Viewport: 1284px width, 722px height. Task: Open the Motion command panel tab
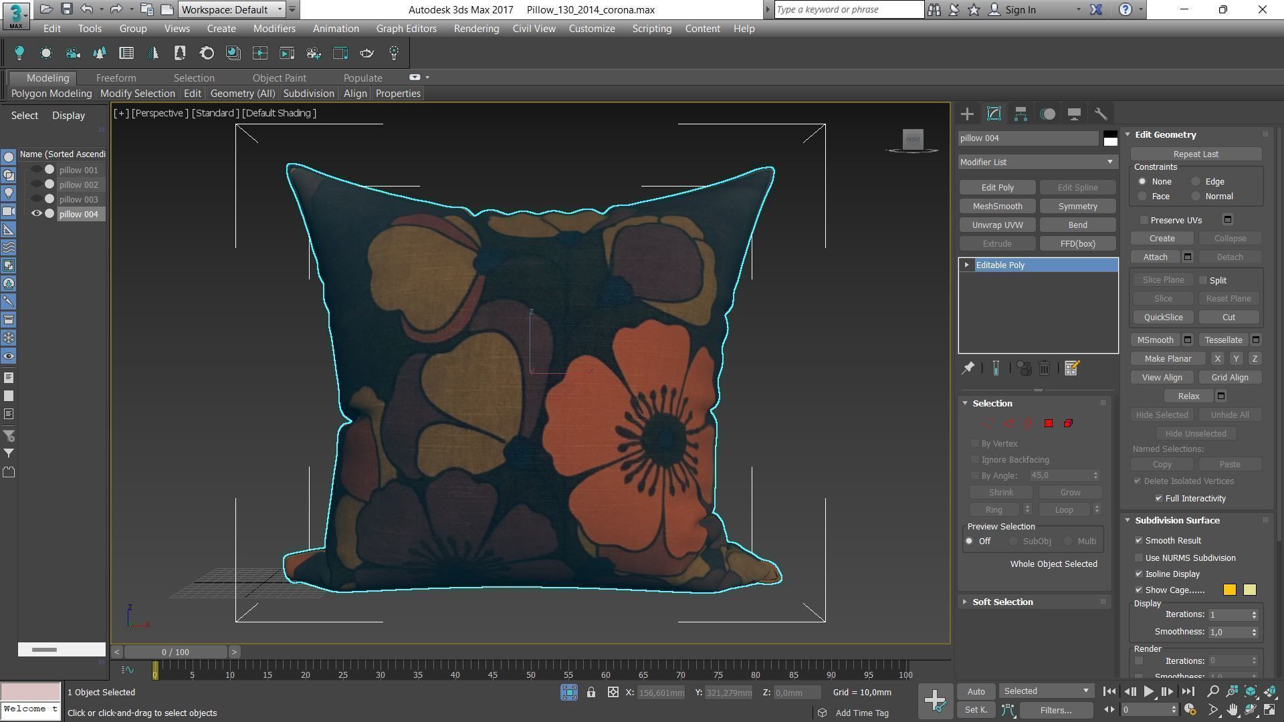(x=1047, y=114)
